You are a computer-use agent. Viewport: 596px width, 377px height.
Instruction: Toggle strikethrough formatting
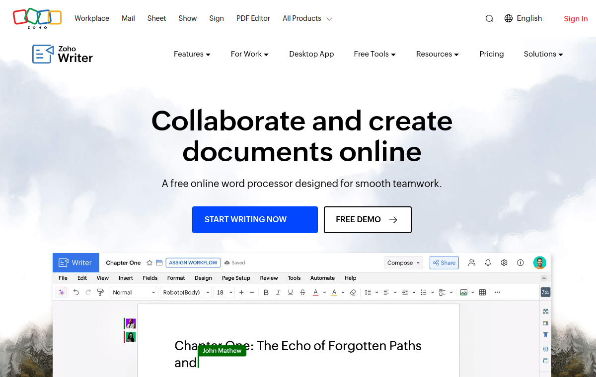[302, 292]
